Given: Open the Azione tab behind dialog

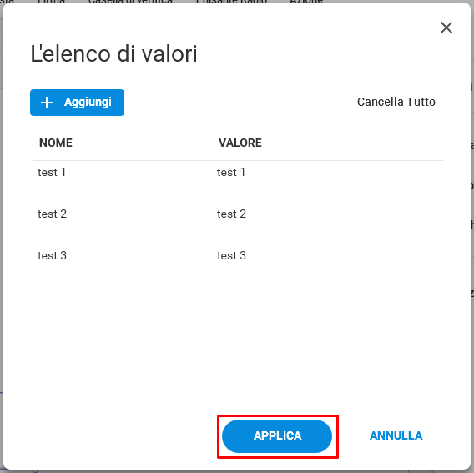Looking at the screenshot, I should pyautogui.click(x=306, y=2).
